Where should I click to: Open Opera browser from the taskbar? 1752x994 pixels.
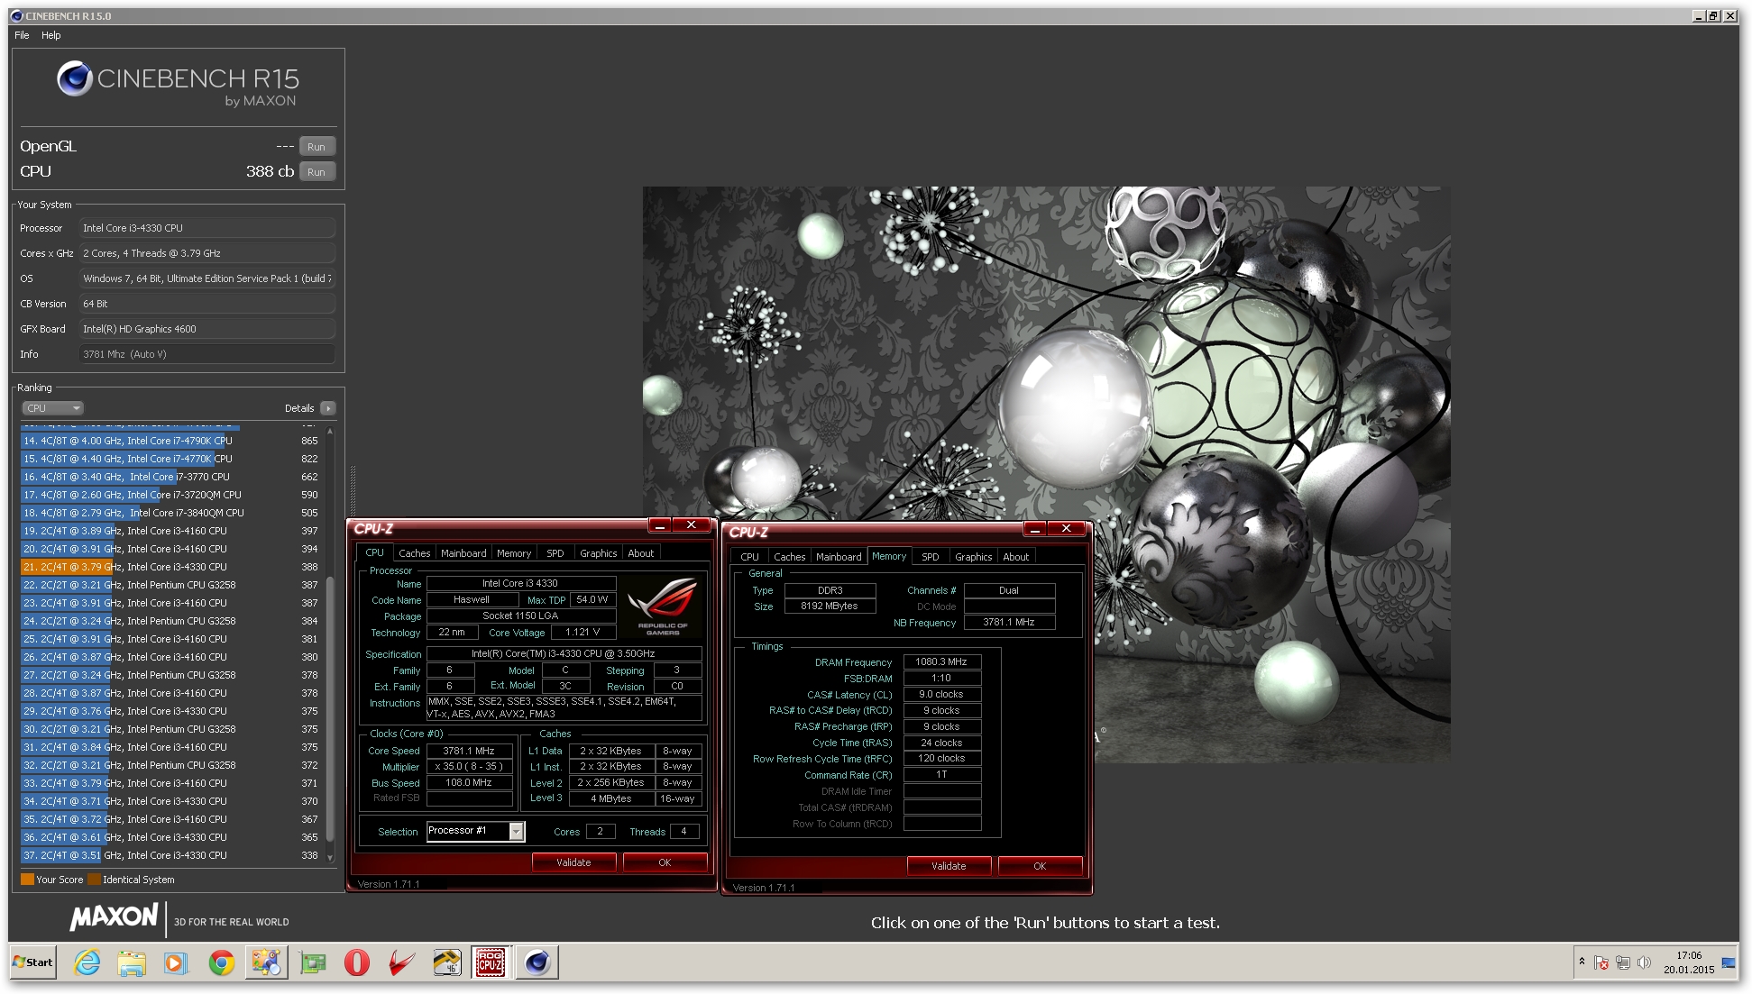(357, 962)
